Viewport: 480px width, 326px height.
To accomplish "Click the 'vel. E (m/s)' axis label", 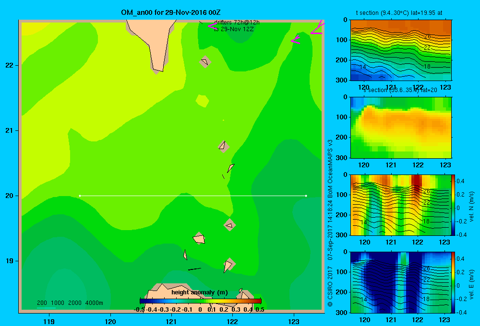I will [471, 284].
